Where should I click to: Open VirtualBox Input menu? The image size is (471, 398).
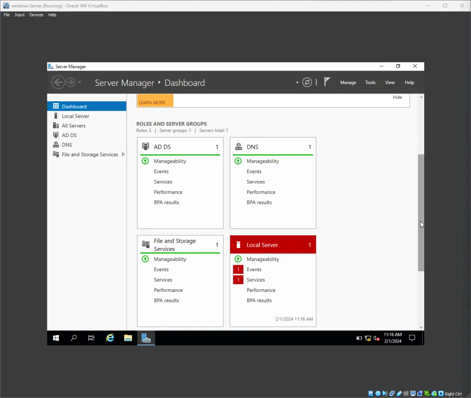point(19,15)
